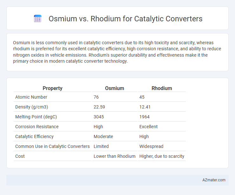Click the 'Widespread' common use cell
This screenshot has height=195, width=235.
[151, 146]
